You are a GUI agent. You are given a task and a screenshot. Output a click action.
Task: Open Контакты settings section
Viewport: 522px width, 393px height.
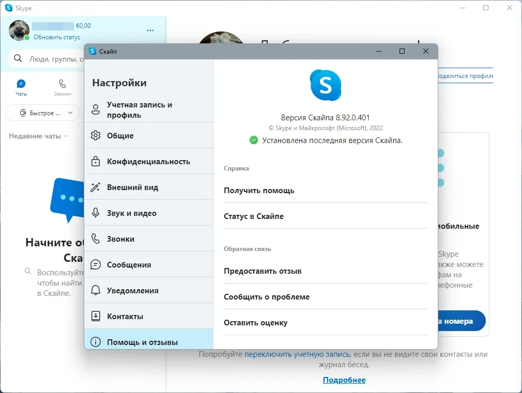click(148, 316)
